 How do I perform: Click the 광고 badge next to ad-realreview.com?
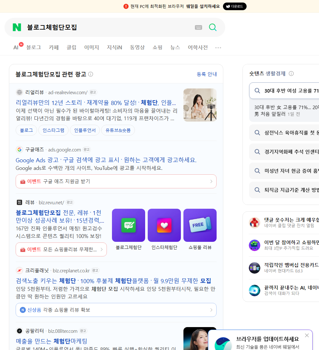pos(93,92)
